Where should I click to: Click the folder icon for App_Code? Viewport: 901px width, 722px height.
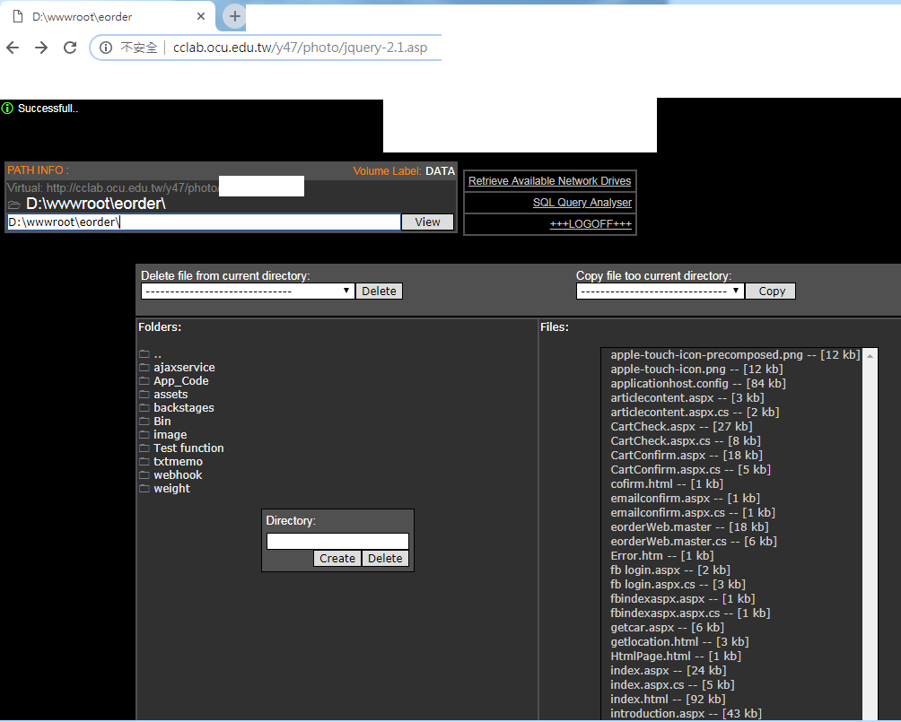click(x=144, y=381)
